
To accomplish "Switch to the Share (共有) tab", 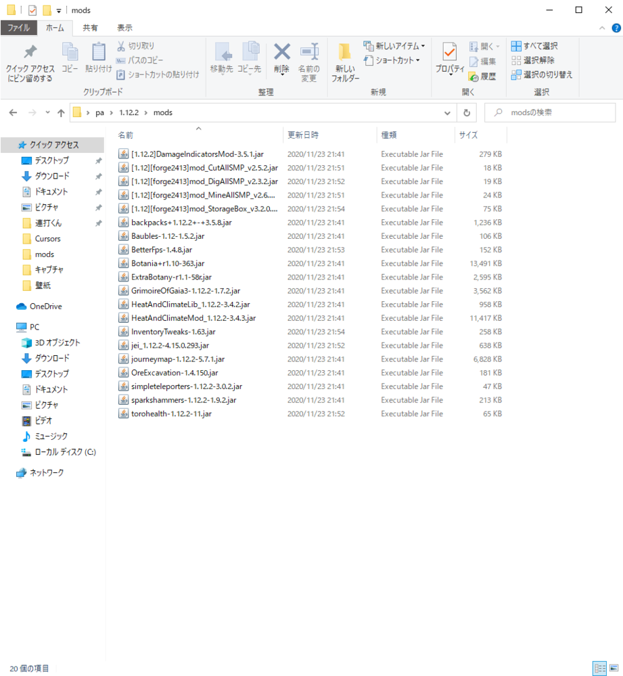I will [90, 28].
